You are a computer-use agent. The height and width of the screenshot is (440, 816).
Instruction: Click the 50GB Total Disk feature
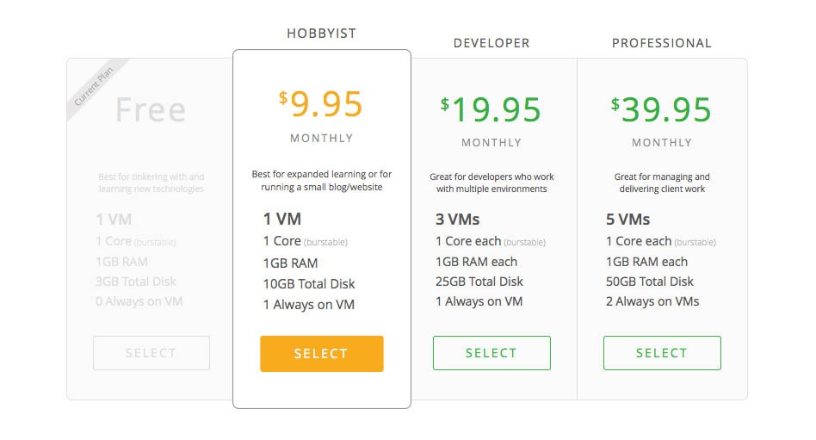(x=650, y=282)
